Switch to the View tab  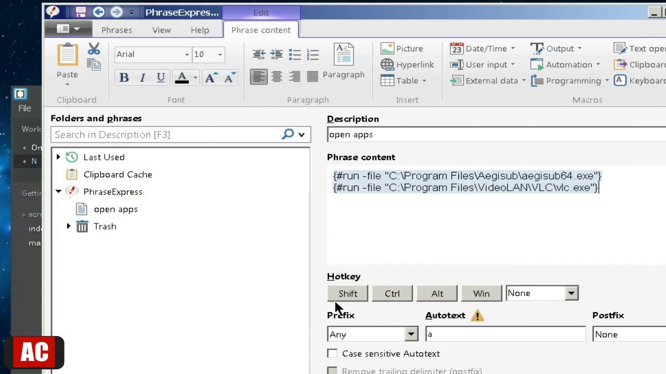161,30
